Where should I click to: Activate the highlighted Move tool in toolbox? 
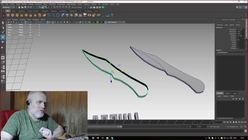coord(3,37)
